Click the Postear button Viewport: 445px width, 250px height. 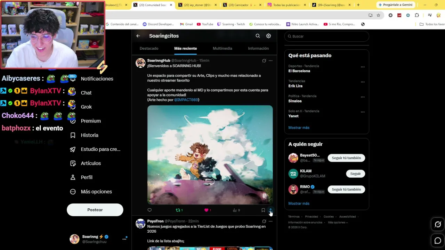coord(95,210)
